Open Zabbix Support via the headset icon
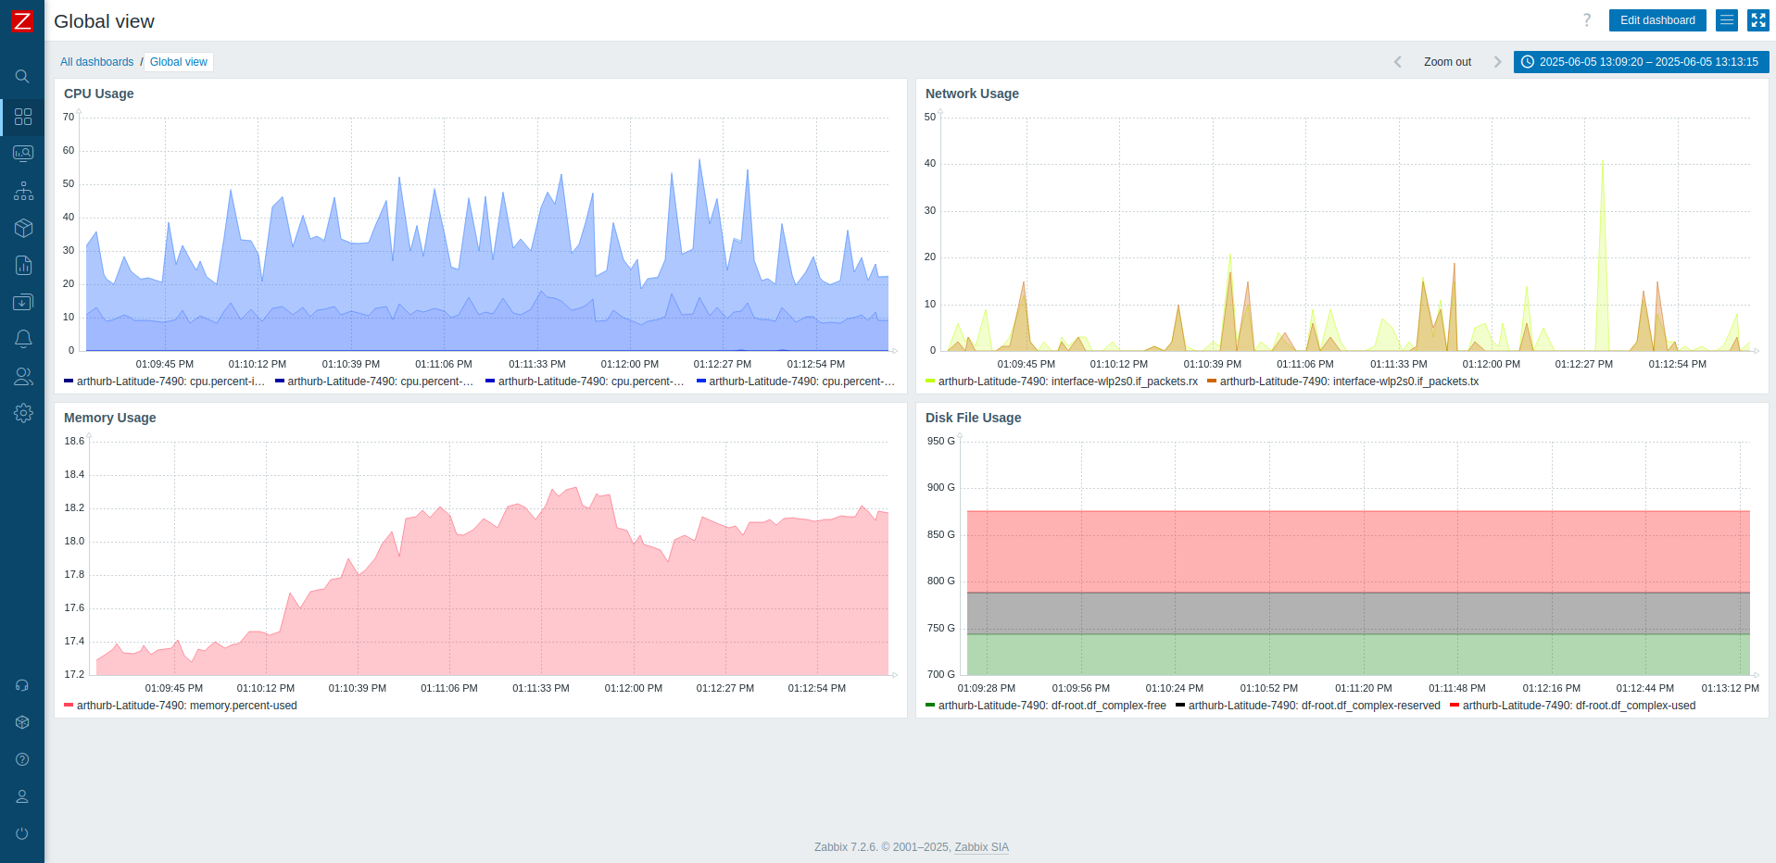 (x=22, y=685)
